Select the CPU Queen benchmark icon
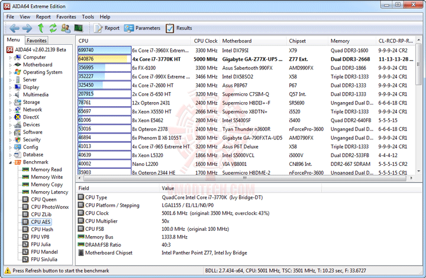Screen dimensions: 426x278 point(25,199)
